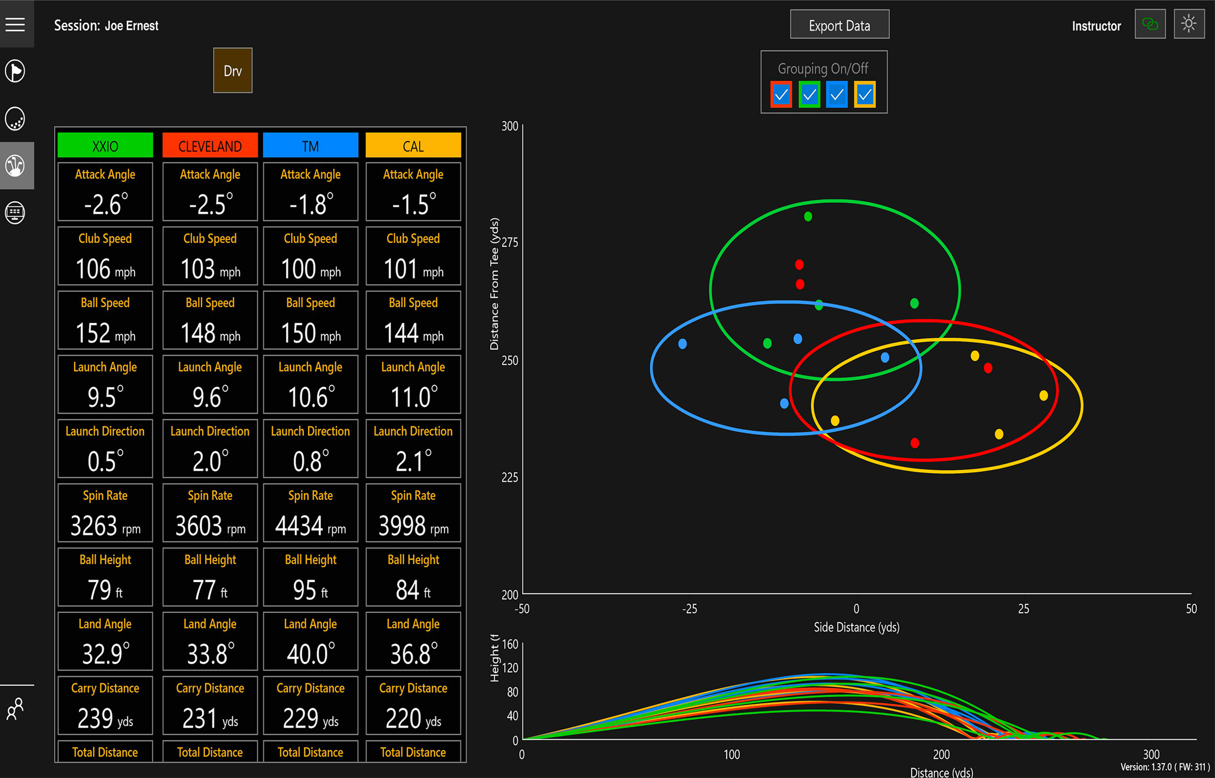Open the golf ball dispersion icon
1215x778 pixels.
15,119
